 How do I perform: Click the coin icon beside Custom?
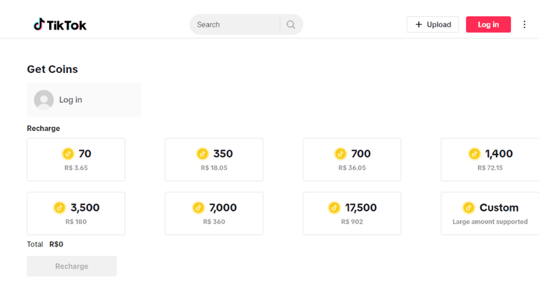pos(469,208)
